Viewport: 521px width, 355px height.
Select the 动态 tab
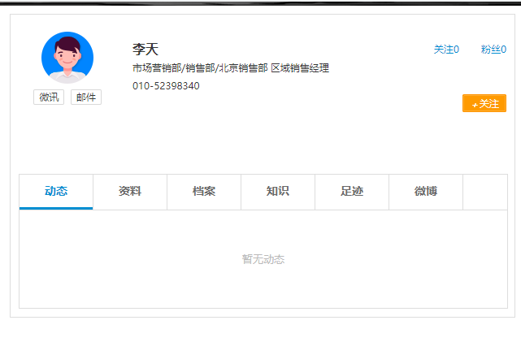tap(56, 192)
